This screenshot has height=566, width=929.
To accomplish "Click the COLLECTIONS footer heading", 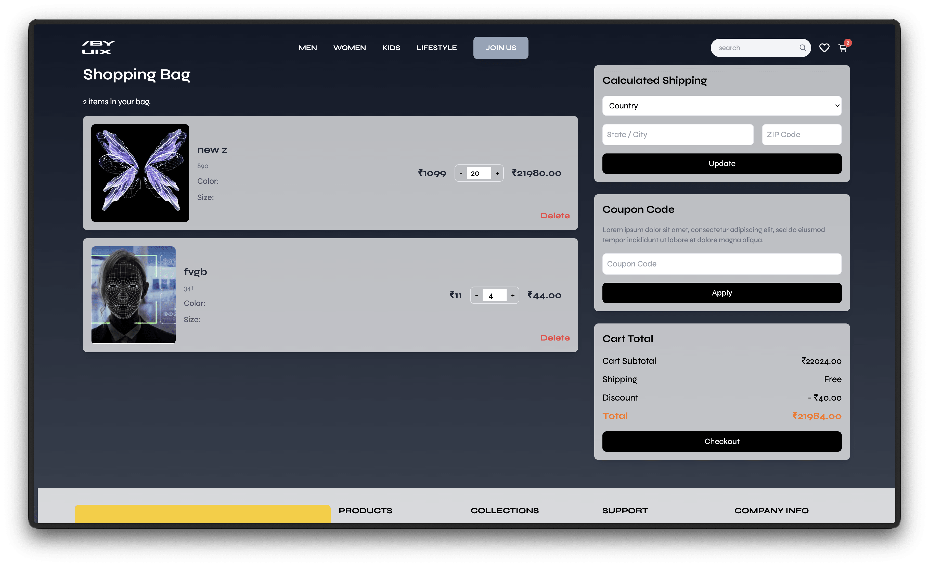I will (x=505, y=511).
